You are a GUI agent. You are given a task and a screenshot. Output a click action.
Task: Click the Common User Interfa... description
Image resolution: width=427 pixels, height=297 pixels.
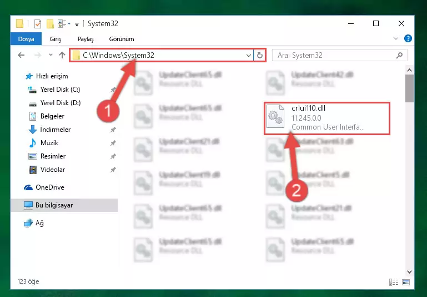[328, 127]
